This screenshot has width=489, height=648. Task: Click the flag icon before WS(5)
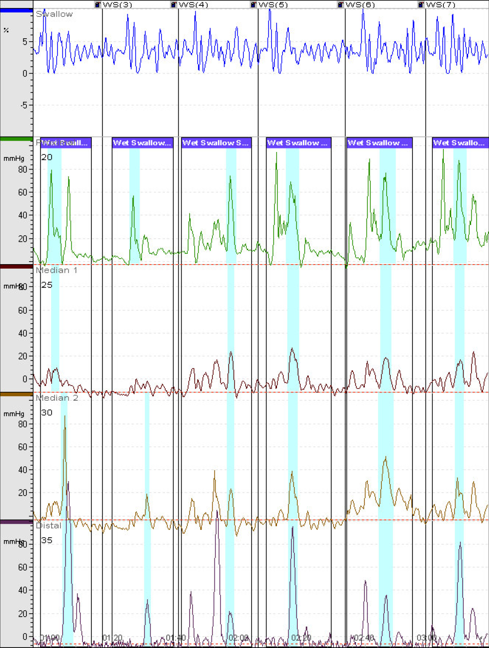pos(254,4)
